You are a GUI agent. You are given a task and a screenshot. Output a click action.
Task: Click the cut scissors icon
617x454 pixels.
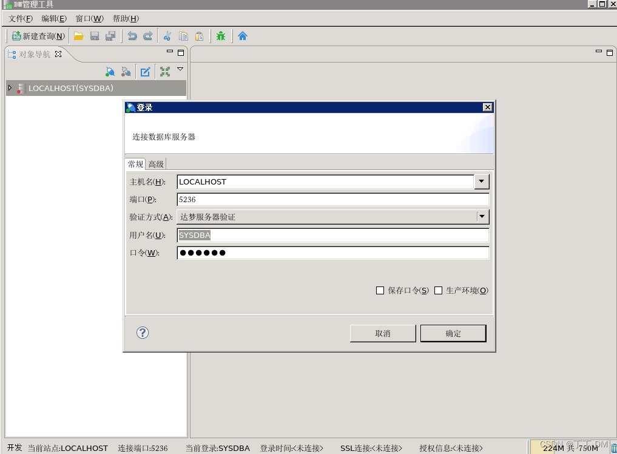[x=167, y=36]
